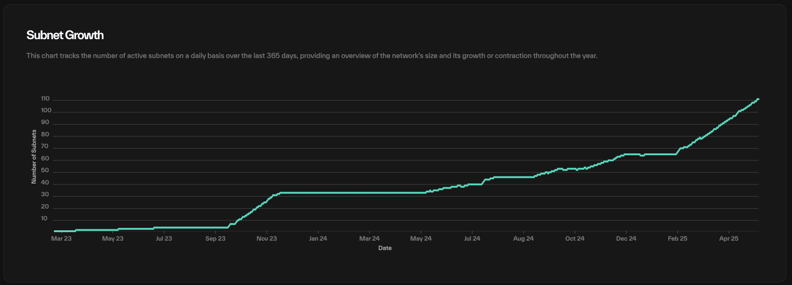This screenshot has width=792, height=285.
Task: Click the chart description paragraph text
Action: point(312,56)
